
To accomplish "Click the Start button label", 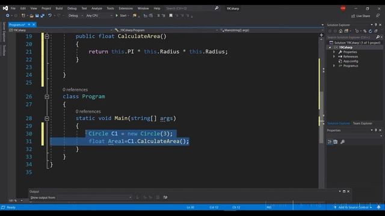I will click(x=123, y=16).
